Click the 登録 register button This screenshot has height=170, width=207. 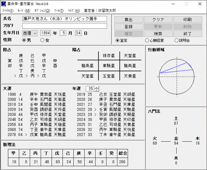click(x=129, y=26)
